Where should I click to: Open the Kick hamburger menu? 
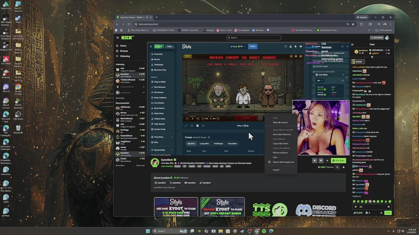click(118, 38)
